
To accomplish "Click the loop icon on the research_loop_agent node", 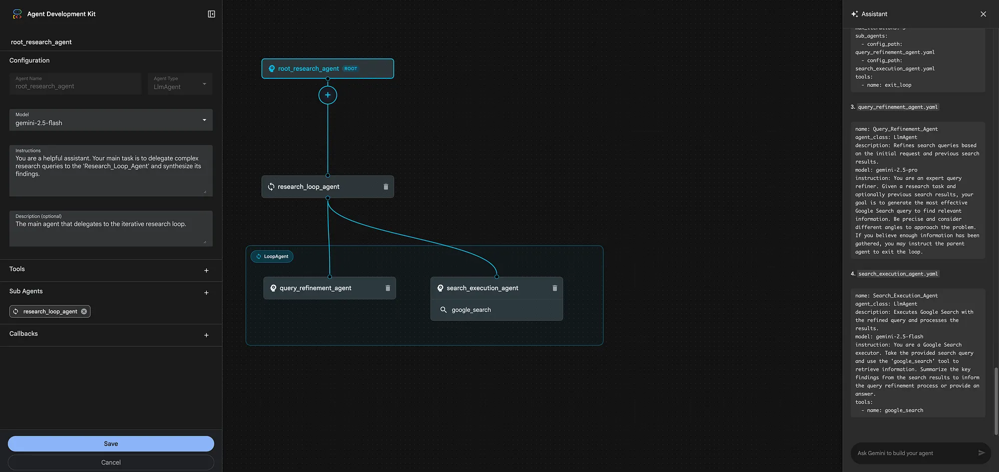I will click(x=271, y=187).
